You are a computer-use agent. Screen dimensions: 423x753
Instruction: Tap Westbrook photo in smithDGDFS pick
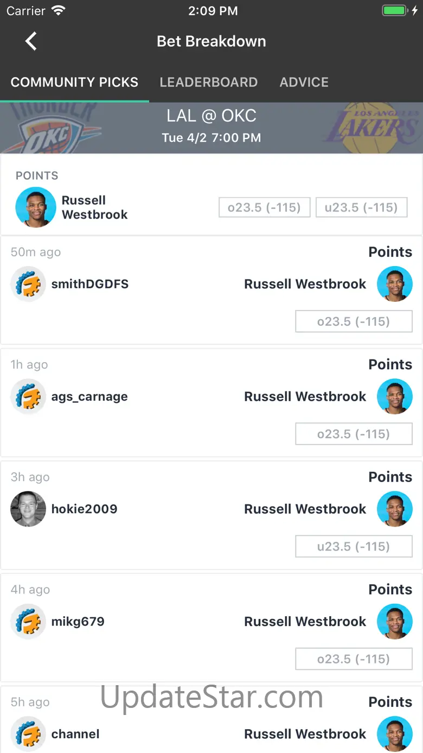coord(395,284)
